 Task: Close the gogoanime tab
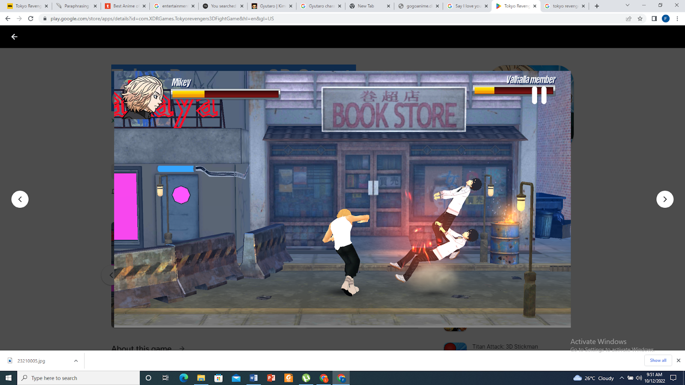click(437, 6)
